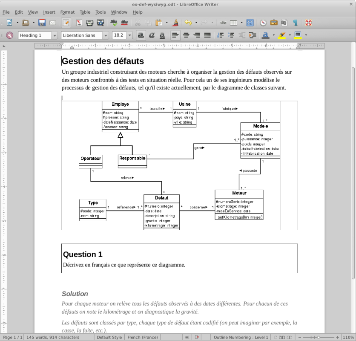Click the yellow Highlighting color button

(281, 35)
